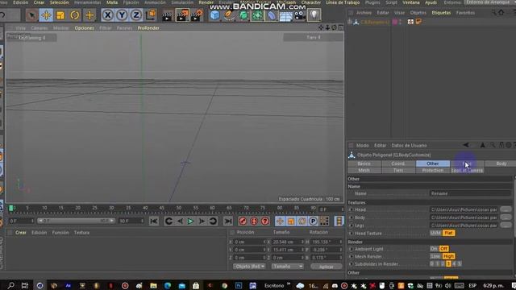
Task: Browse for the Legs texture file
Action: [x=506, y=226]
